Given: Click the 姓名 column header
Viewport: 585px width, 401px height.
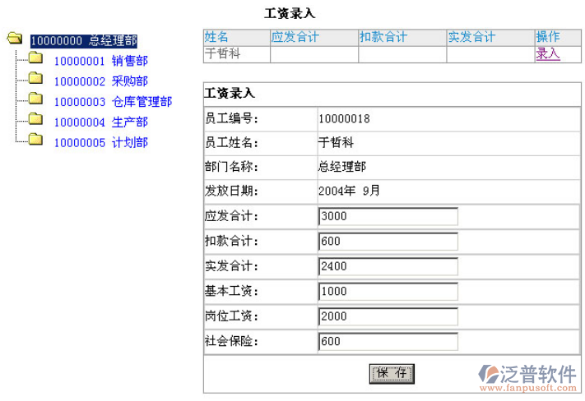Looking at the screenshot, I should tap(237, 38).
